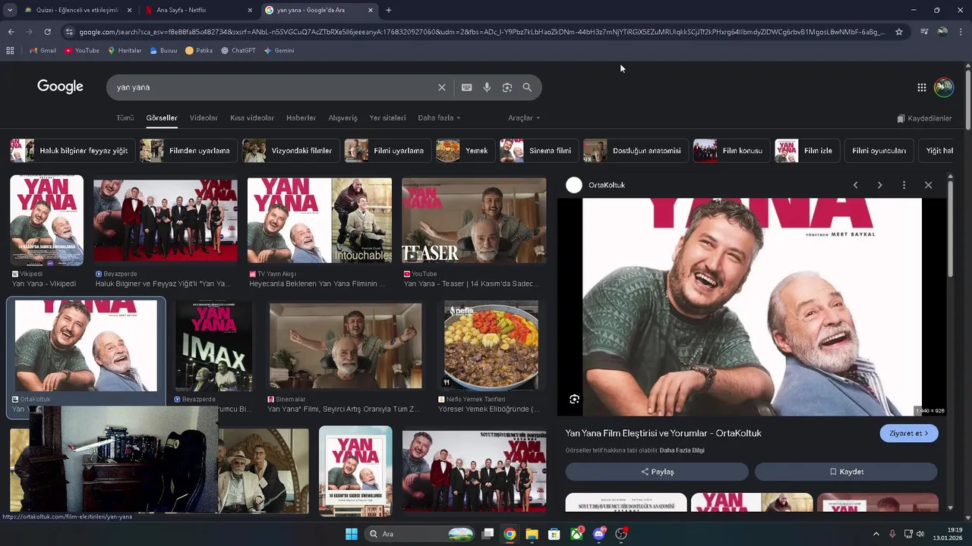
Task: Open YouTube bookmark
Action: [82, 51]
